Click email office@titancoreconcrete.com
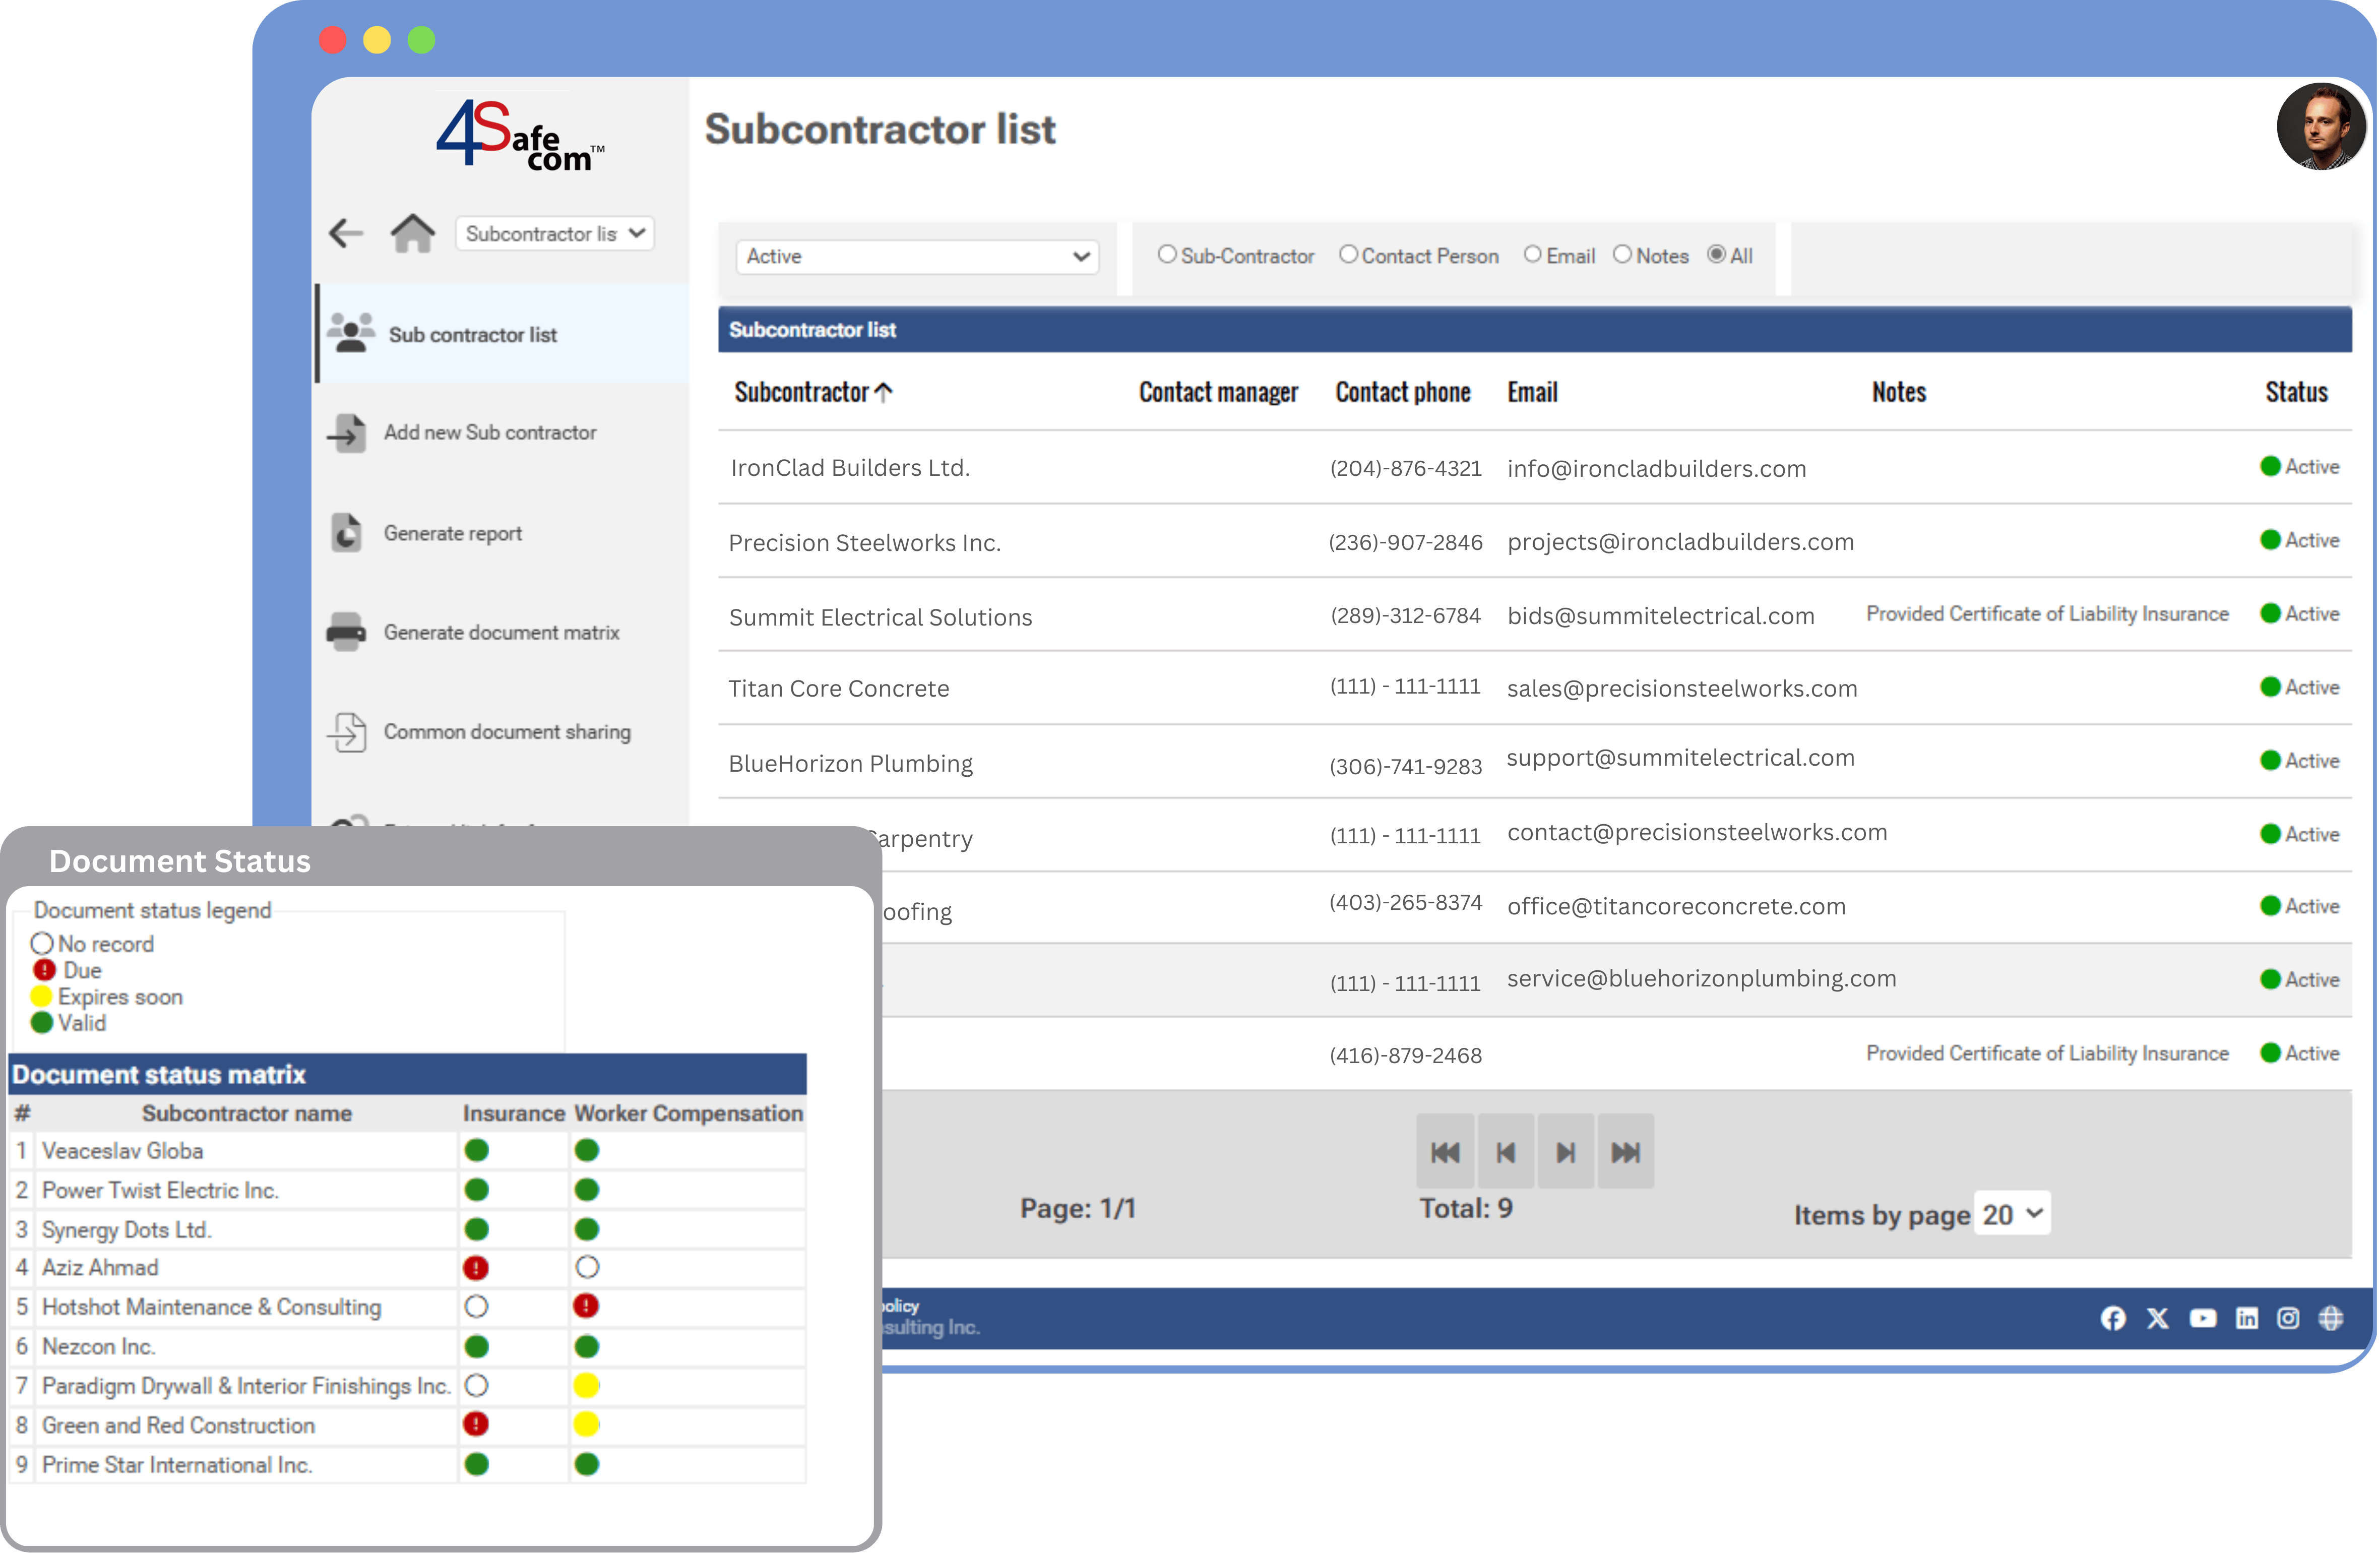This screenshot has width=2380, height=1553. [x=1677, y=907]
